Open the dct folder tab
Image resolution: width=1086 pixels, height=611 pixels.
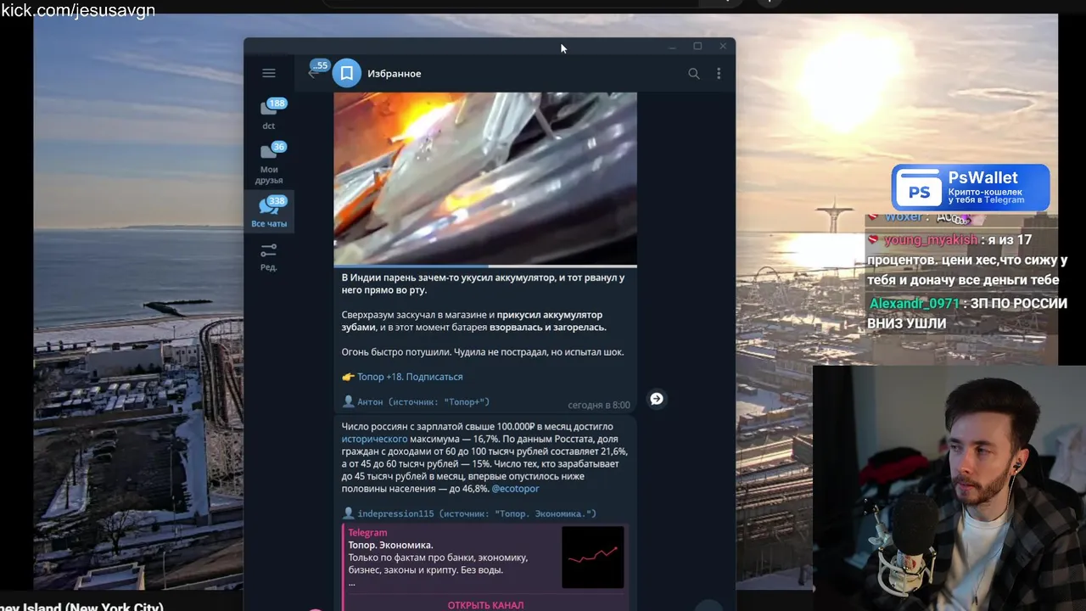point(269,115)
